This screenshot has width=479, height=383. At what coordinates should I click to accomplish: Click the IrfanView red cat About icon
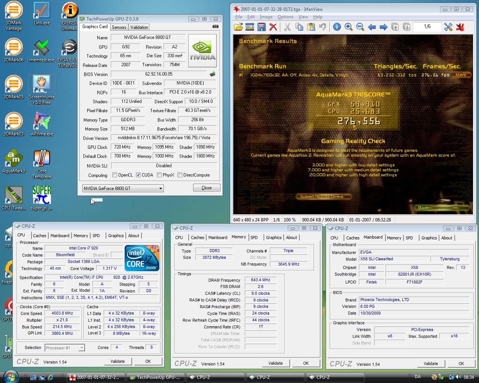[460, 27]
